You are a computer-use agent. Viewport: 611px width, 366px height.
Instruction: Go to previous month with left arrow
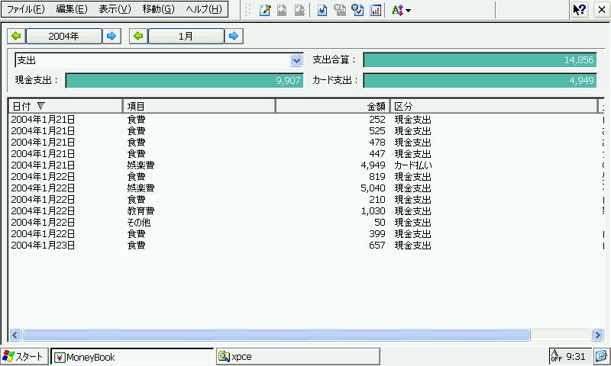(x=138, y=36)
